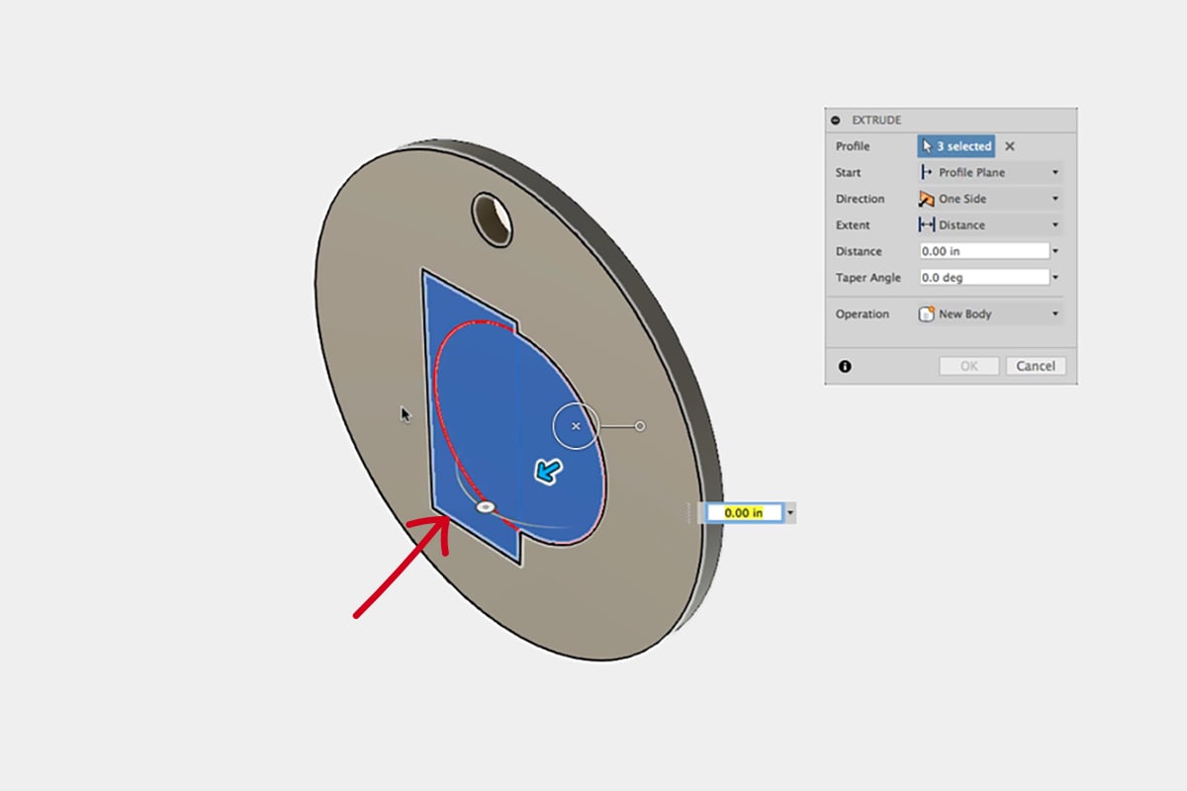Click the 'Extent' label text
The image size is (1187, 791).
pos(853,225)
